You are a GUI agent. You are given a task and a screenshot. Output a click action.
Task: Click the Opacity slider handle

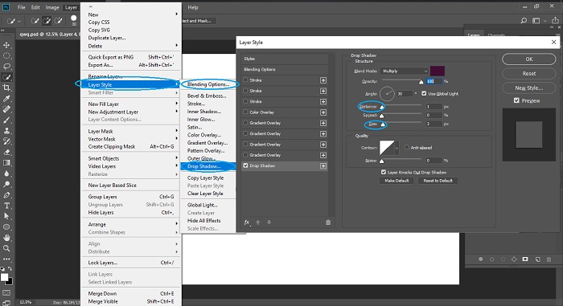tap(421, 82)
